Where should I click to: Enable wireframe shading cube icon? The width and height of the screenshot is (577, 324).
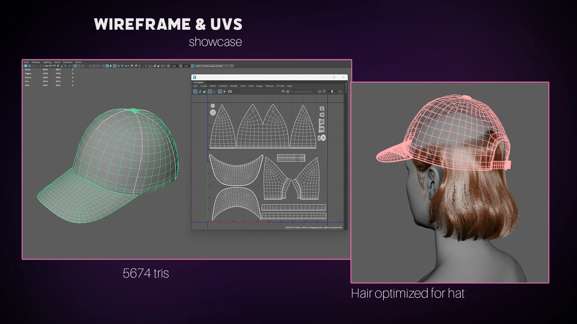(103, 66)
